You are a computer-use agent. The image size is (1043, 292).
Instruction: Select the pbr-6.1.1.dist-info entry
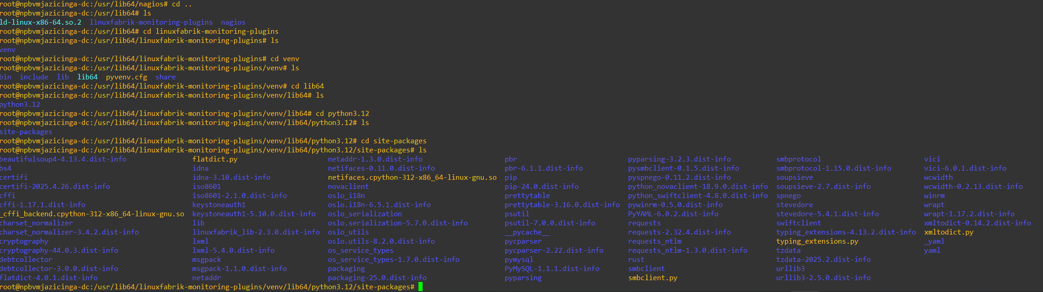click(544, 168)
